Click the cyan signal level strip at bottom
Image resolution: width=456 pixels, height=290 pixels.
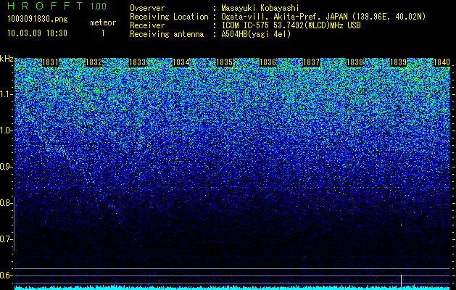(233, 288)
